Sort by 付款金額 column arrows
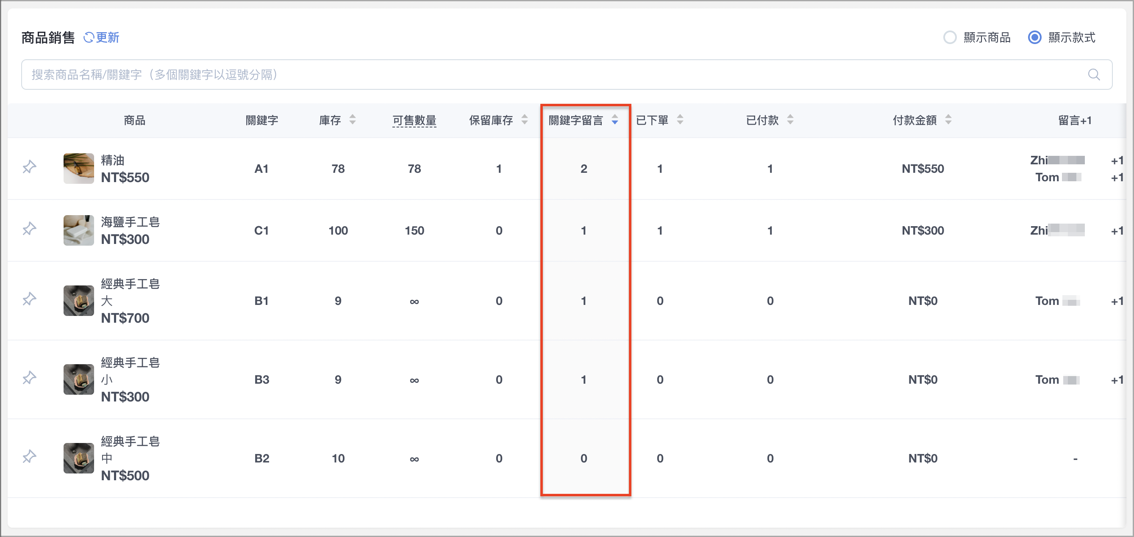The image size is (1134, 537). pyautogui.click(x=948, y=119)
